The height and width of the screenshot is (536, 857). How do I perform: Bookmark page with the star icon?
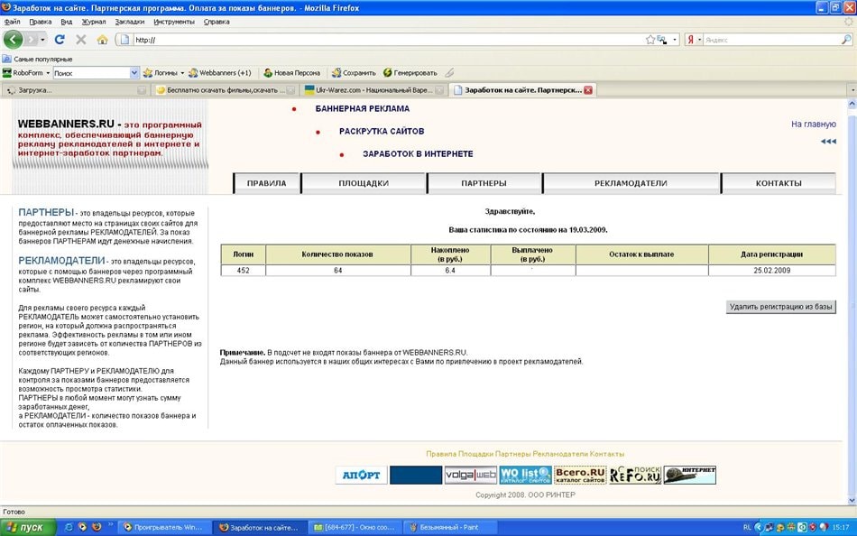tap(650, 40)
